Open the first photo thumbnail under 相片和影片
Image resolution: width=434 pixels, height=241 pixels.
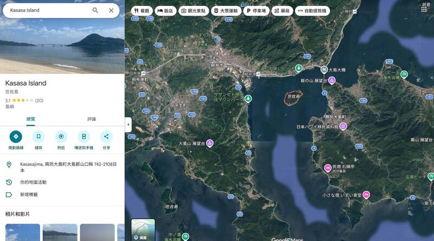click(x=23, y=232)
